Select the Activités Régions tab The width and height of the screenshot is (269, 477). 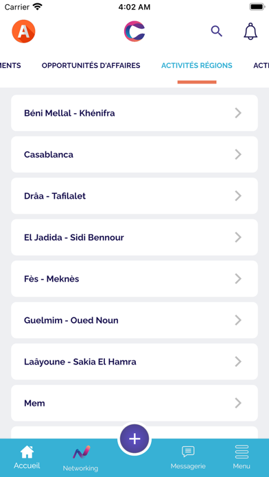click(x=197, y=65)
